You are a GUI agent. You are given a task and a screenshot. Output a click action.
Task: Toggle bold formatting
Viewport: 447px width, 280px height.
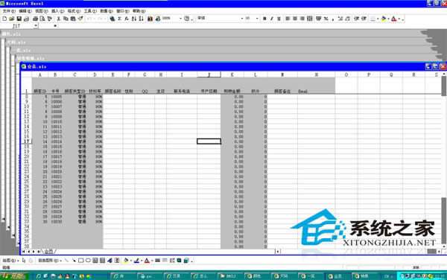[264, 19]
